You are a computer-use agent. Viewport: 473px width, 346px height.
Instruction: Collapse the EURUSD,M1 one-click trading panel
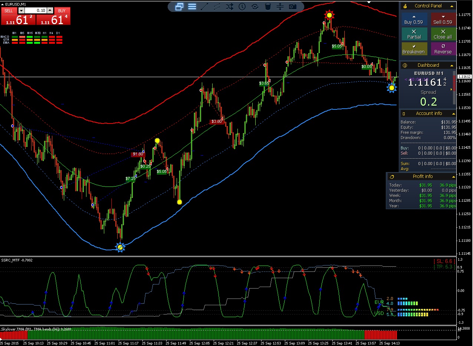(3, 4)
